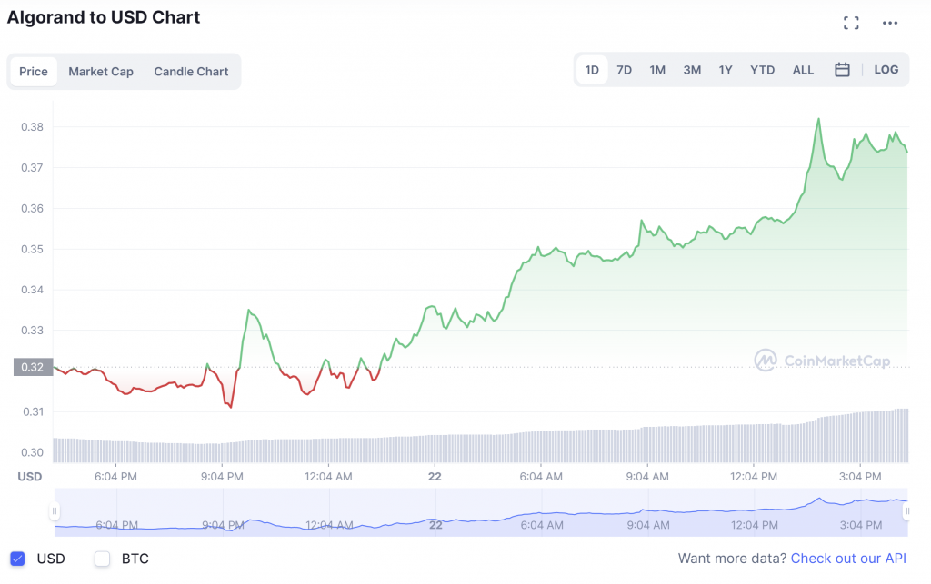931x584 pixels.
Task: Click the 12:04 PM x-axis label
Action: point(754,477)
